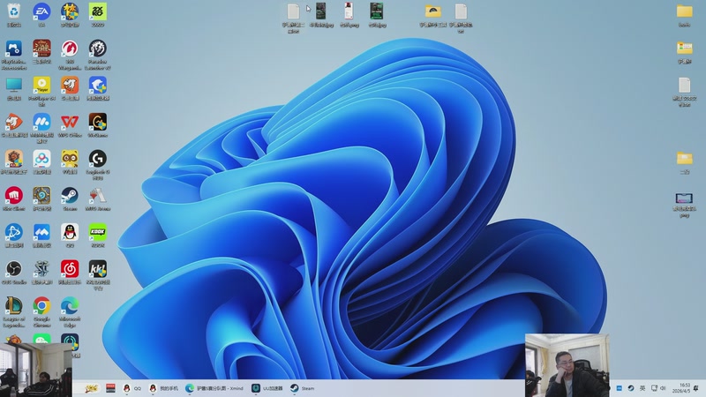Launch the OBS Studio shortcut
The height and width of the screenshot is (397, 706).
(x=14, y=269)
